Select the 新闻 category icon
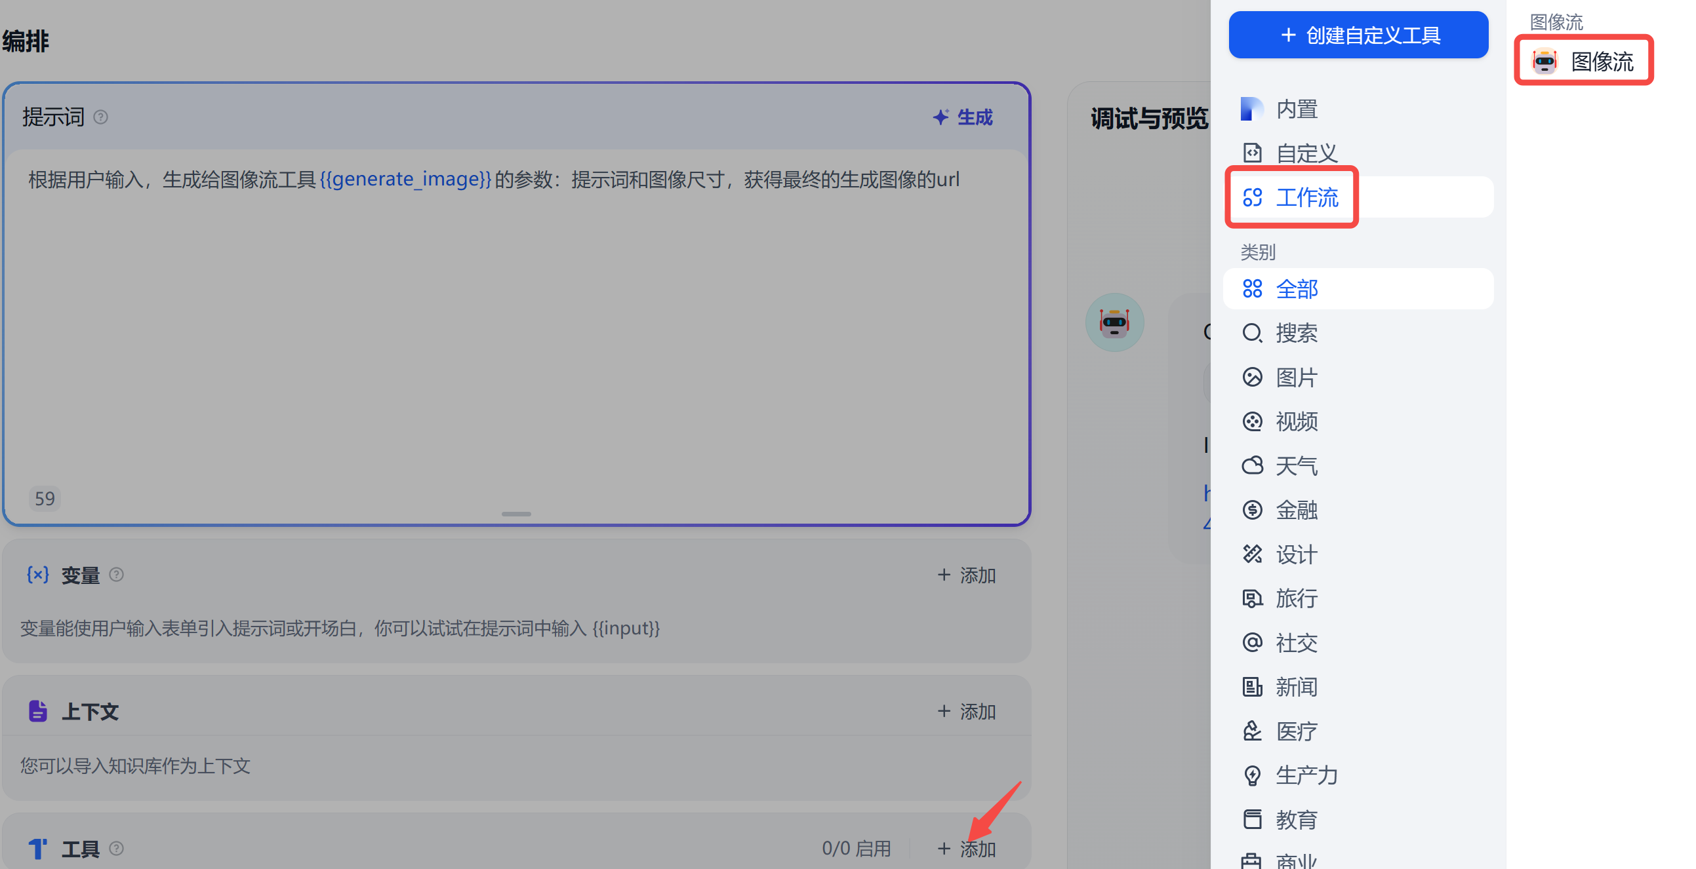1696x869 pixels. click(x=1252, y=686)
